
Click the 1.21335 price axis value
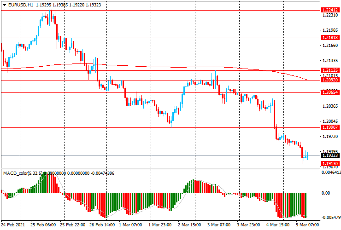(x=330, y=60)
